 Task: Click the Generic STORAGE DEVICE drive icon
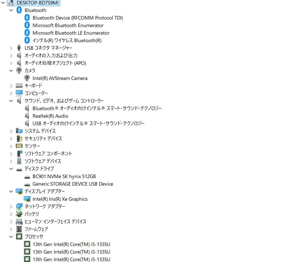pyautogui.click(x=27, y=185)
